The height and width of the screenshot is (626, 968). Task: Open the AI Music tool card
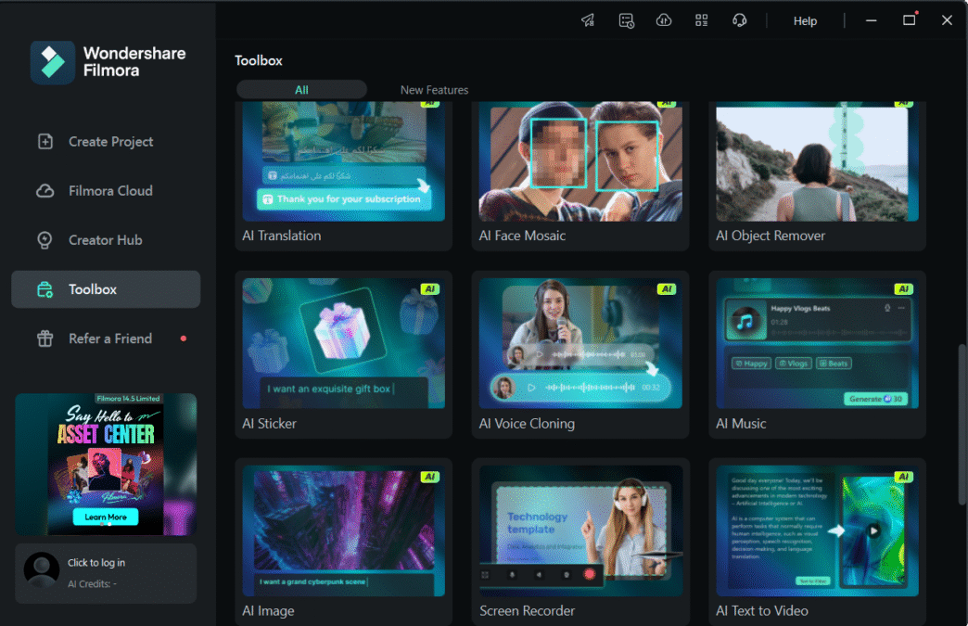tap(817, 354)
